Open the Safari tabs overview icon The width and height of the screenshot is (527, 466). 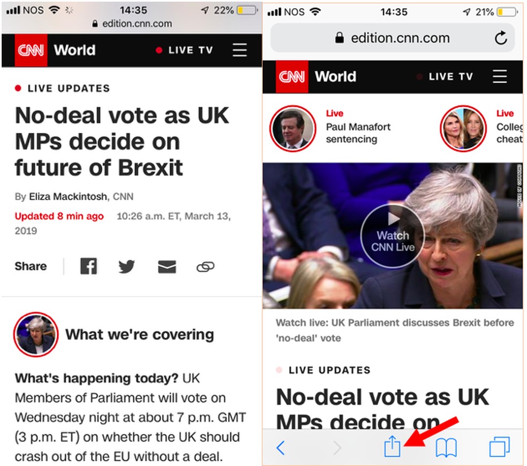tap(499, 446)
